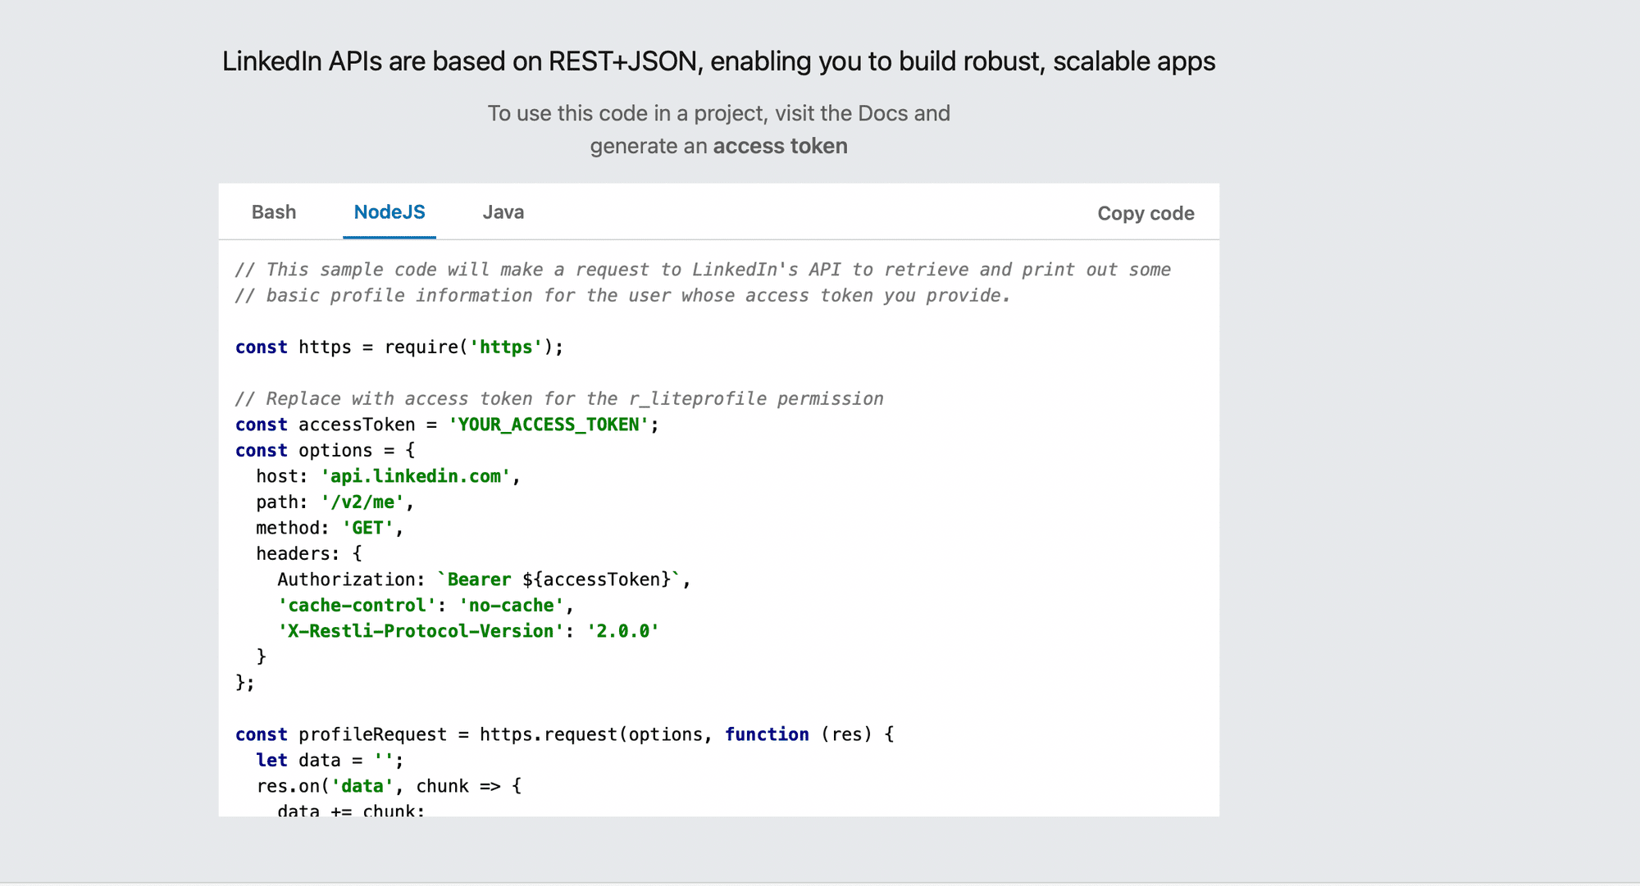Click the Copy code button
Viewport: 1640px width, 886px height.
point(1146,213)
